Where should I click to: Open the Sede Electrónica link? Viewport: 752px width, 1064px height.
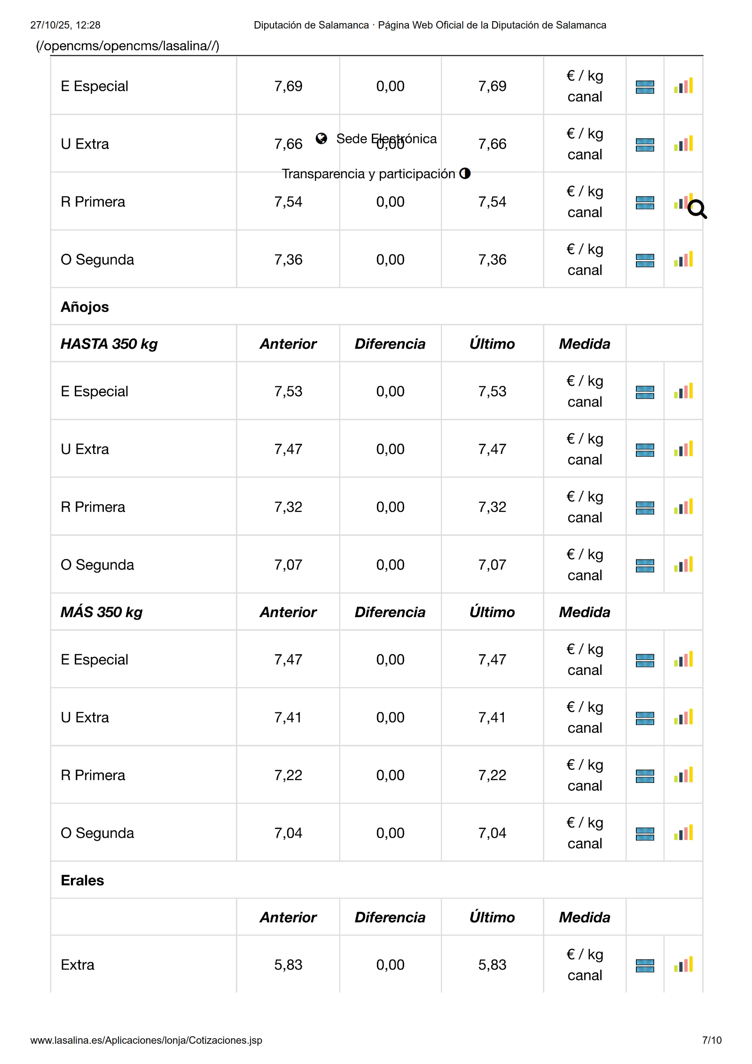pos(386,139)
